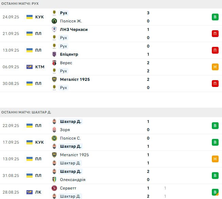Click the Олександрія team logo
222x199 pixels.
(54, 180)
